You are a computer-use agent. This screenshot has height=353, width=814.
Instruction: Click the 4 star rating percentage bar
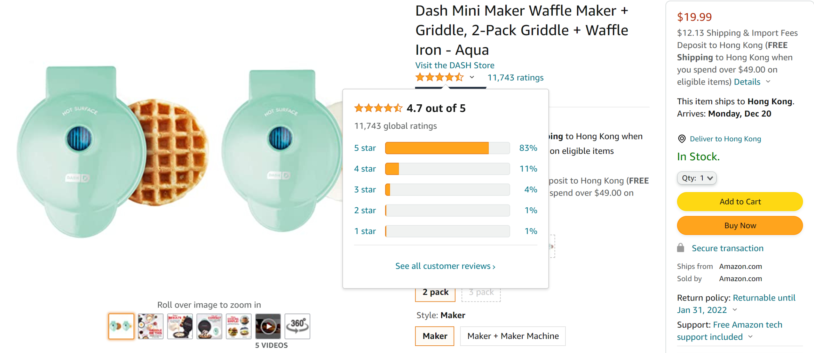tap(447, 169)
